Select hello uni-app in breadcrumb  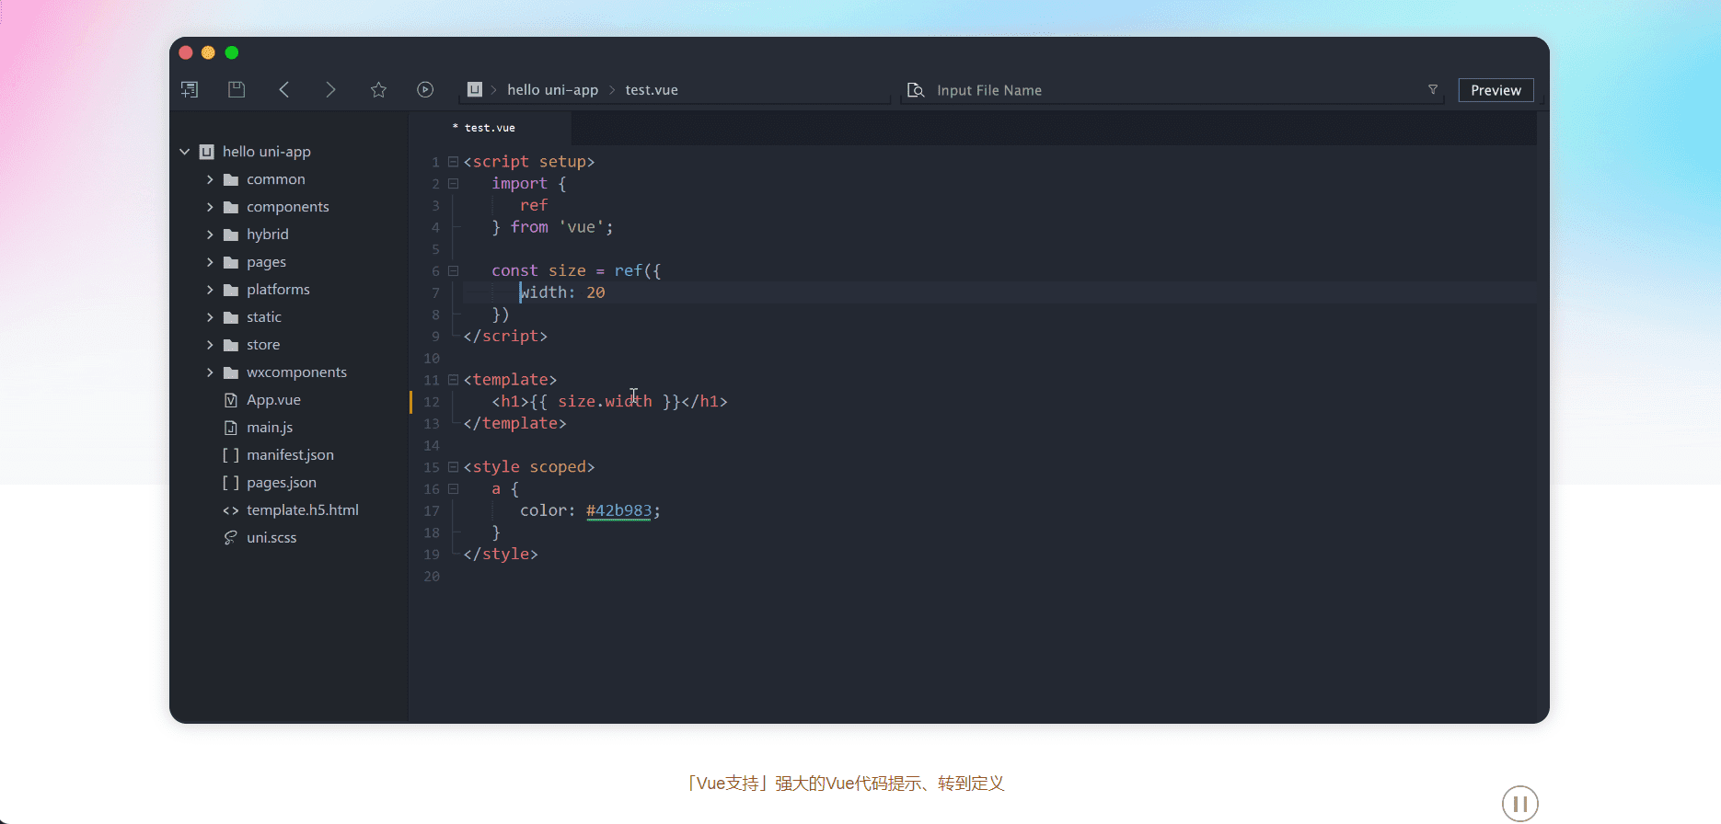click(552, 89)
